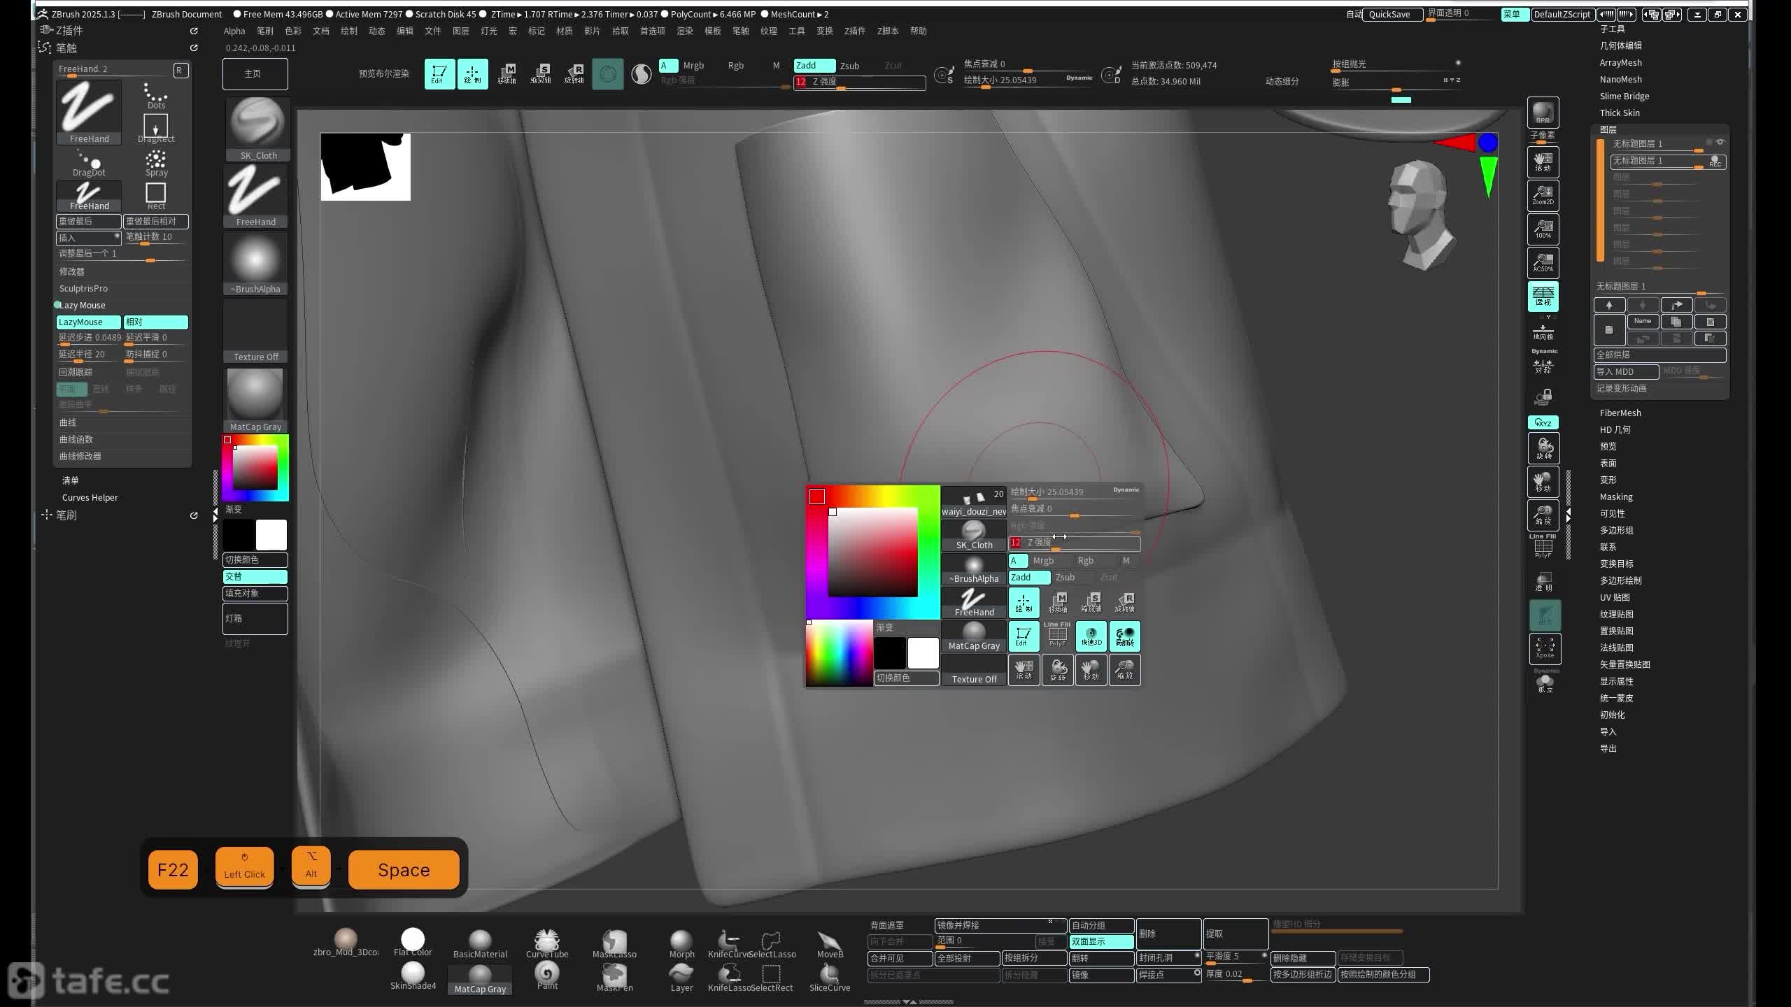Expand the 曲线函数 curve functions section

click(76, 439)
